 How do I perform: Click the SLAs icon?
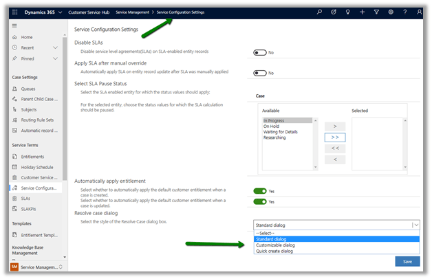(x=15, y=199)
